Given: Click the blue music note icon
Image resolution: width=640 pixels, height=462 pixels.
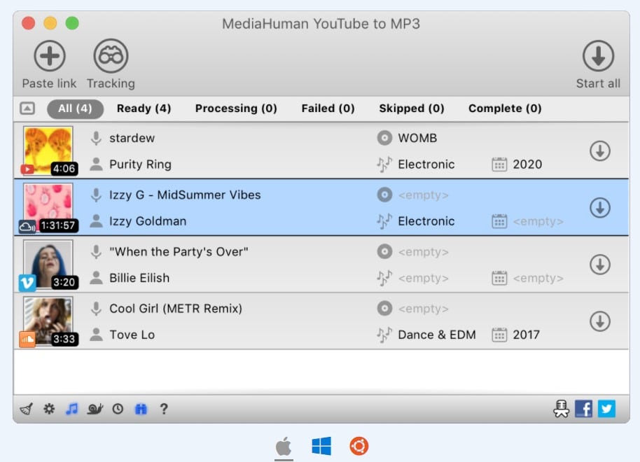Looking at the screenshot, I should (x=71, y=409).
